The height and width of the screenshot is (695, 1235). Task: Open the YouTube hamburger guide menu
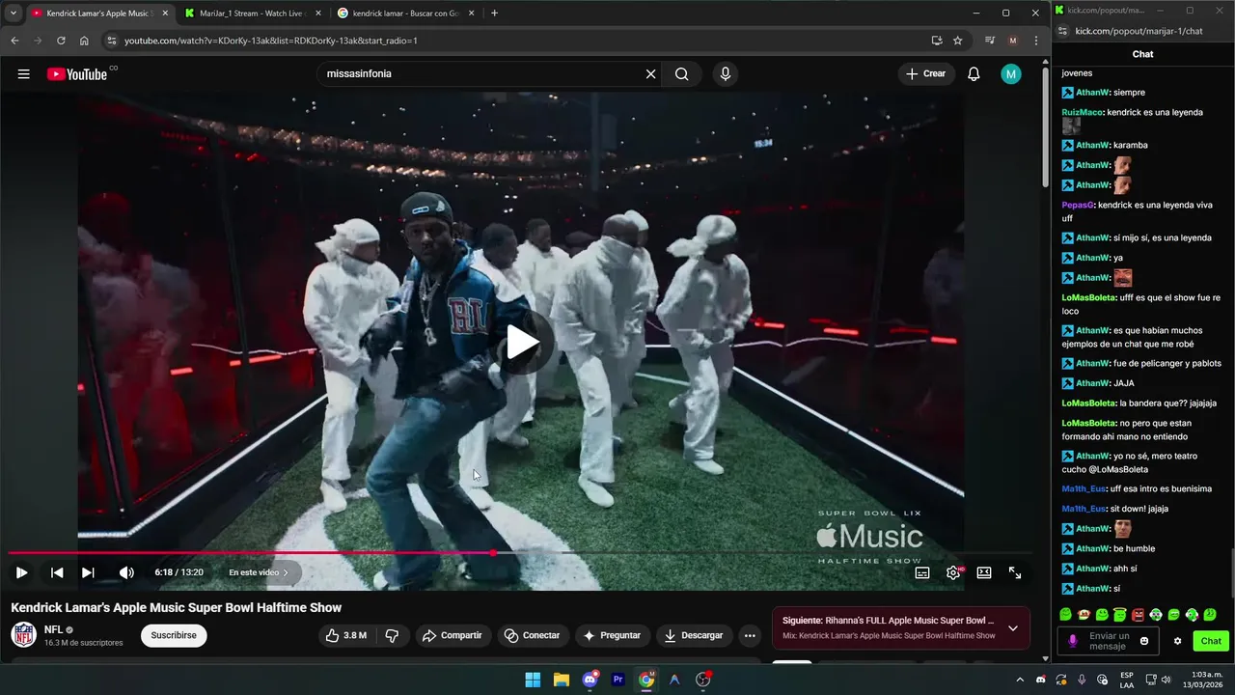tap(23, 74)
